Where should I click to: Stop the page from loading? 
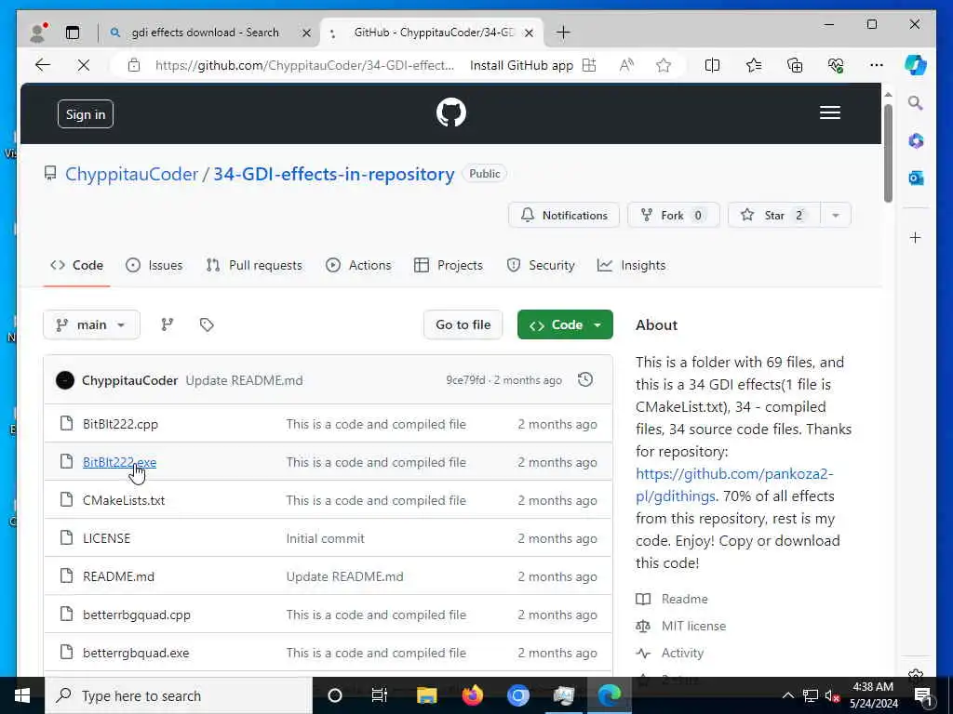pos(84,65)
